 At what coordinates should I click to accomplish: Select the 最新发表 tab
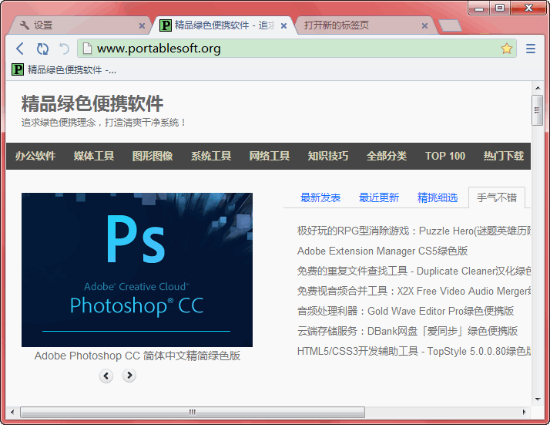(x=320, y=197)
